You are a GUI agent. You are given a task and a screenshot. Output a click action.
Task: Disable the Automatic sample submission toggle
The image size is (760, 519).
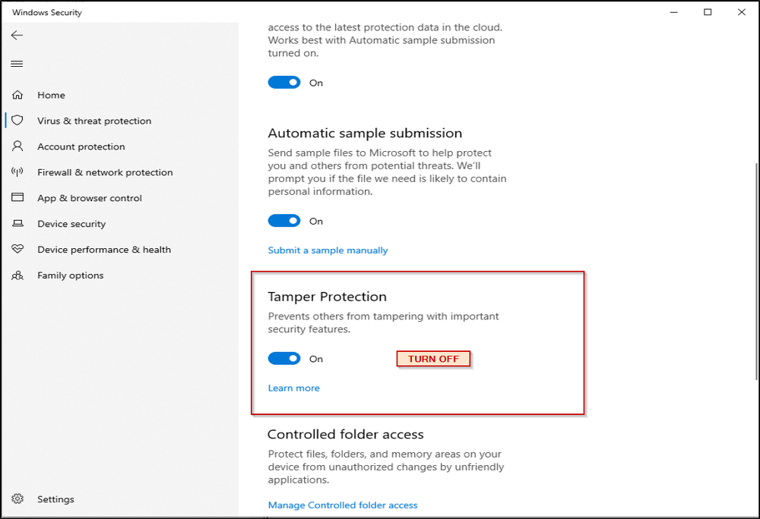click(x=284, y=221)
